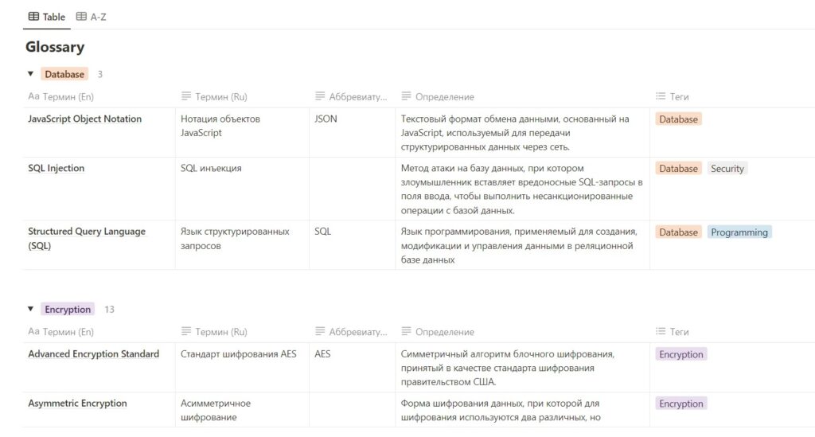Click Database group's Теги list icon

[x=660, y=96]
